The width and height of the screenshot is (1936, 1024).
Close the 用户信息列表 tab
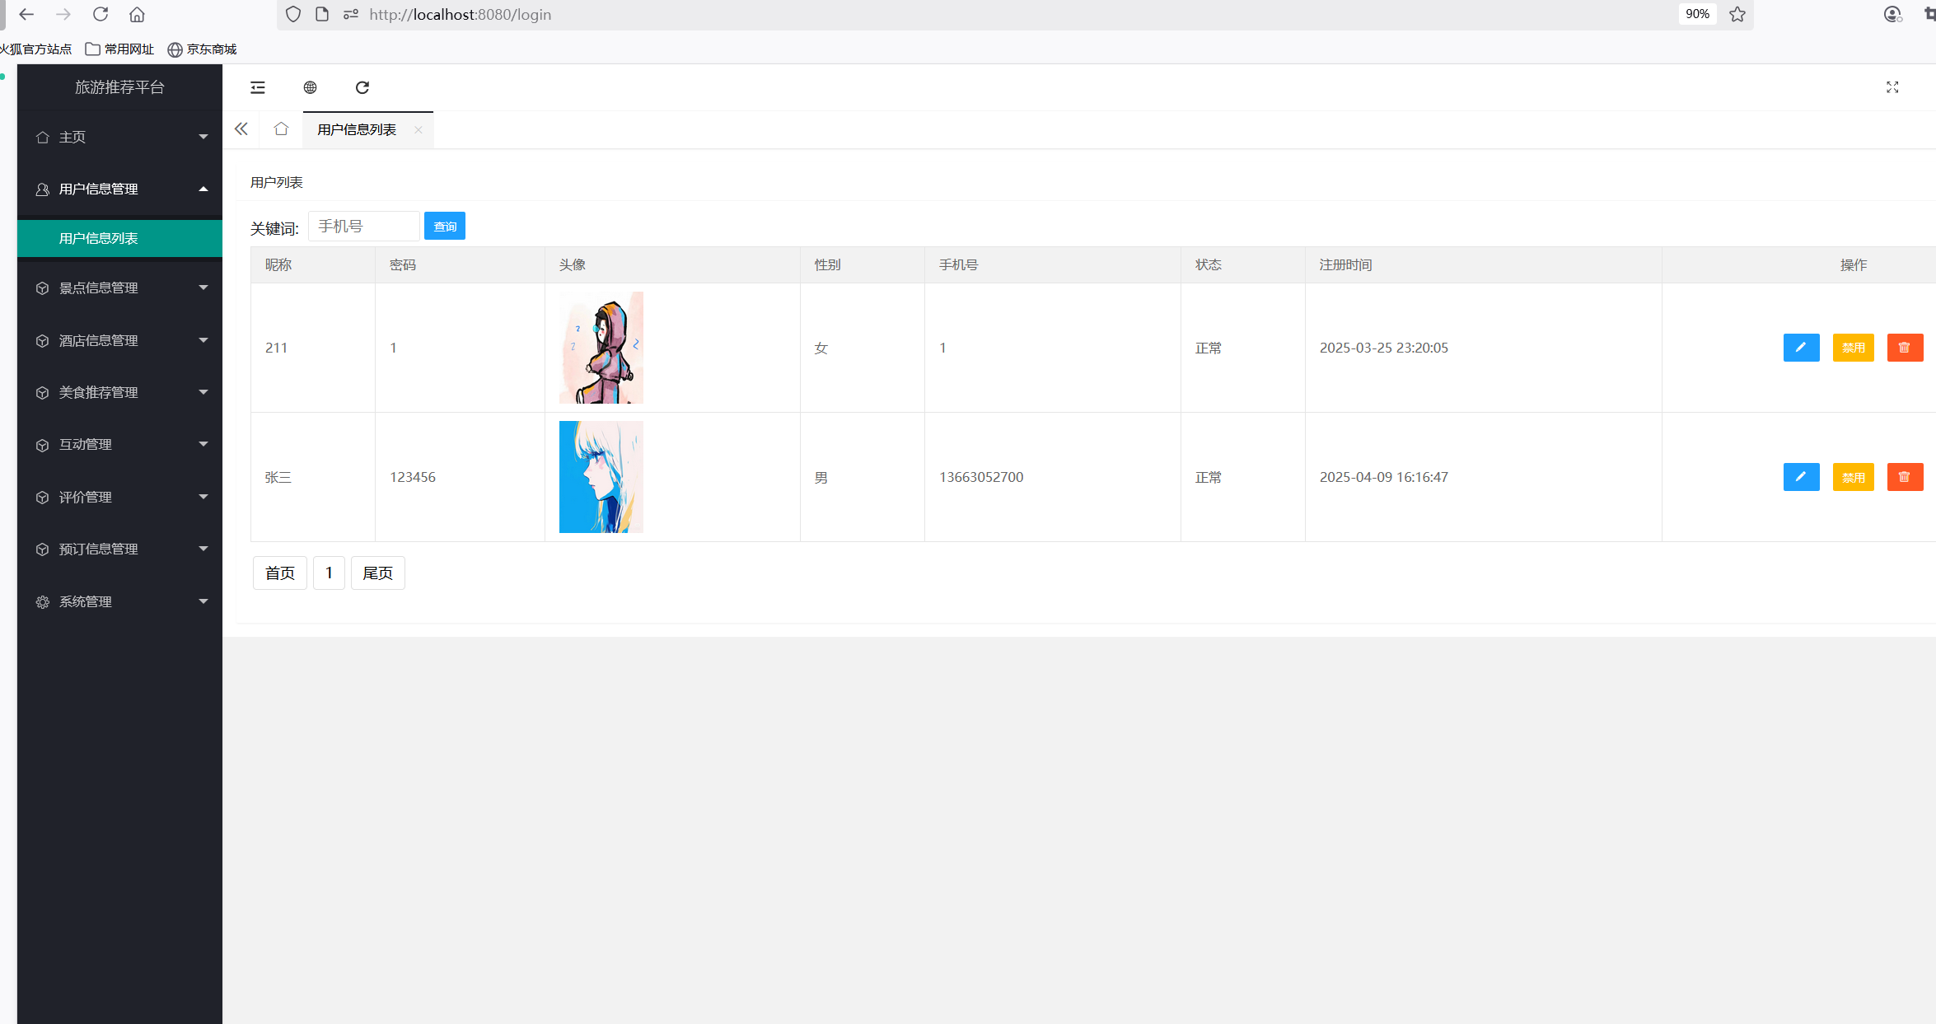click(x=419, y=130)
